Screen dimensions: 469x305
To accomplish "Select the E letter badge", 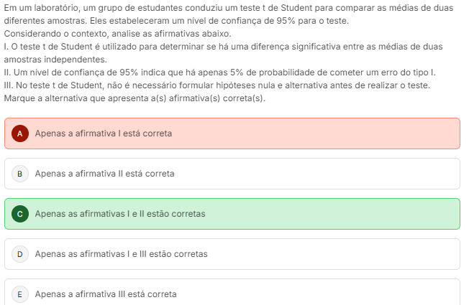I will coord(20,294).
